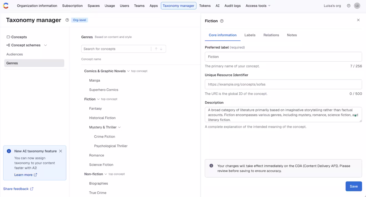The width and height of the screenshot is (366, 197).
Task: Focus the Unique Resource Identifier field
Action: click(x=283, y=84)
